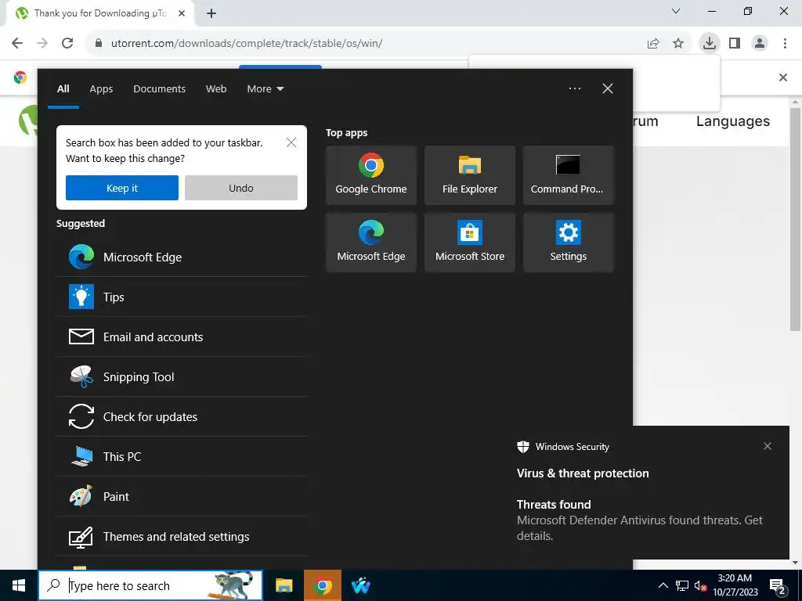Viewport: 802px width, 601px height.
Task: Open Chrome tab search chevron
Action: pos(676,11)
